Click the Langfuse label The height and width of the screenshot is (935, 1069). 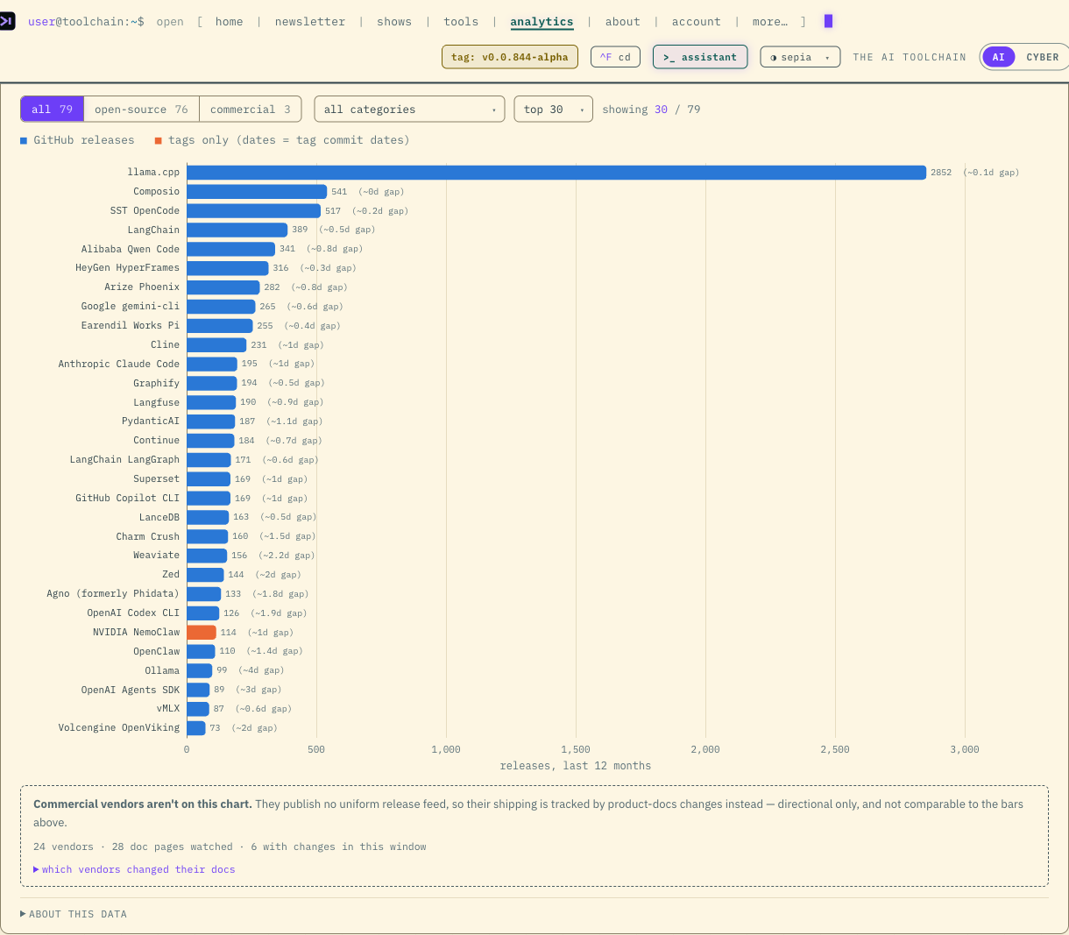click(x=157, y=403)
